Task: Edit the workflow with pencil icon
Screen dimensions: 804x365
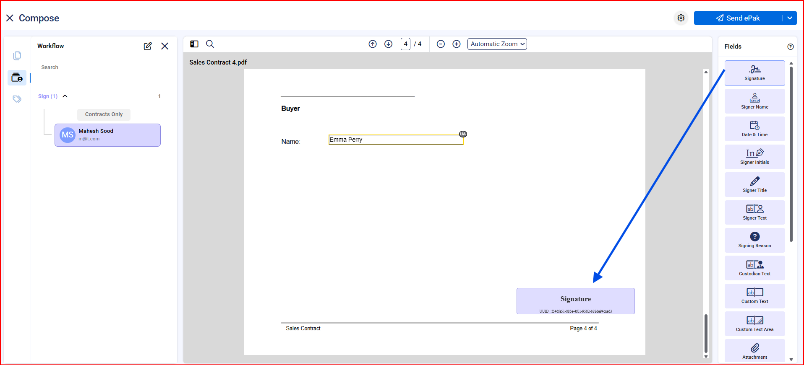Action: [x=148, y=46]
